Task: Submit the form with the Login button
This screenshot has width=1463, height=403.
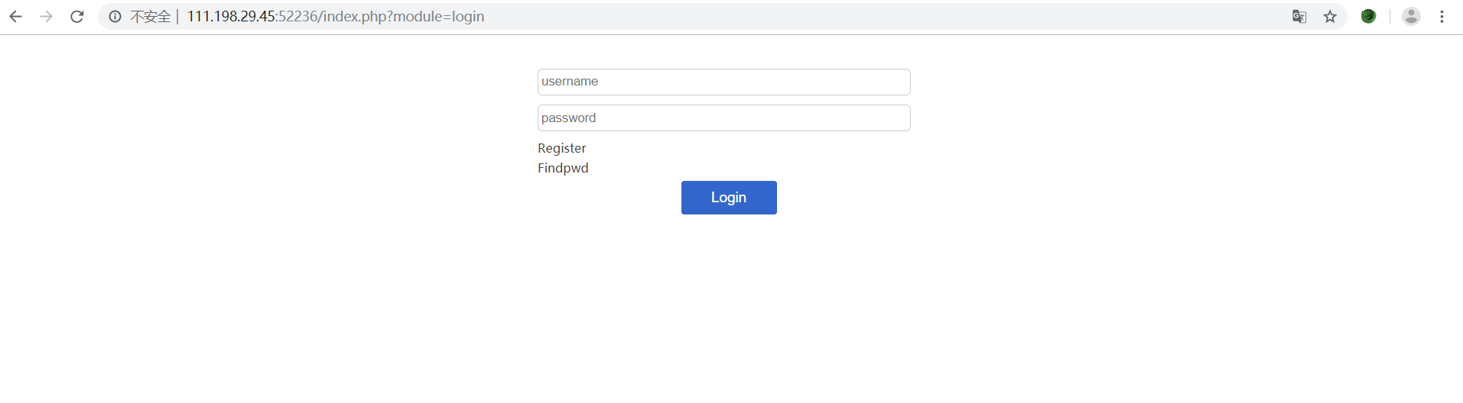Action: pos(729,198)
